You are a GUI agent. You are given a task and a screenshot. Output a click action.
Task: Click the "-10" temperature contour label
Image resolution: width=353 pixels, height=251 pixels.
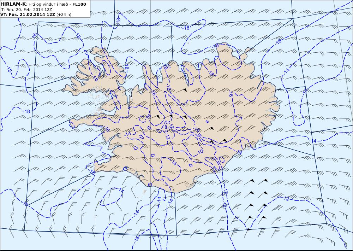(200, 152)
